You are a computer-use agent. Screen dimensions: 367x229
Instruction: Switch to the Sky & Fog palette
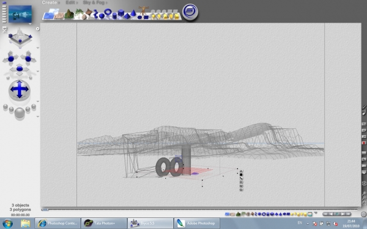[x=94, y=2]
